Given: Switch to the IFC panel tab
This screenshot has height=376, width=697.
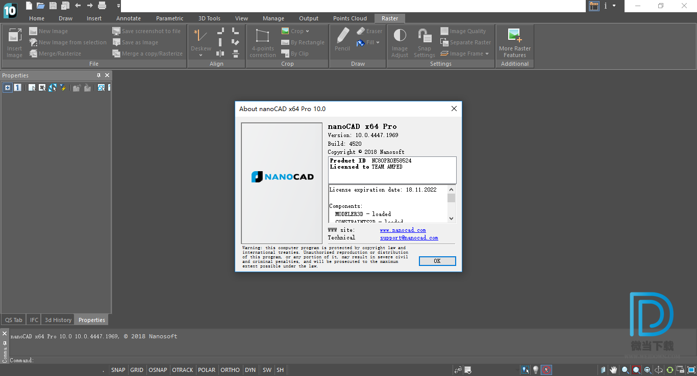Looking at the screenshot, I should [x=34, y=320].
